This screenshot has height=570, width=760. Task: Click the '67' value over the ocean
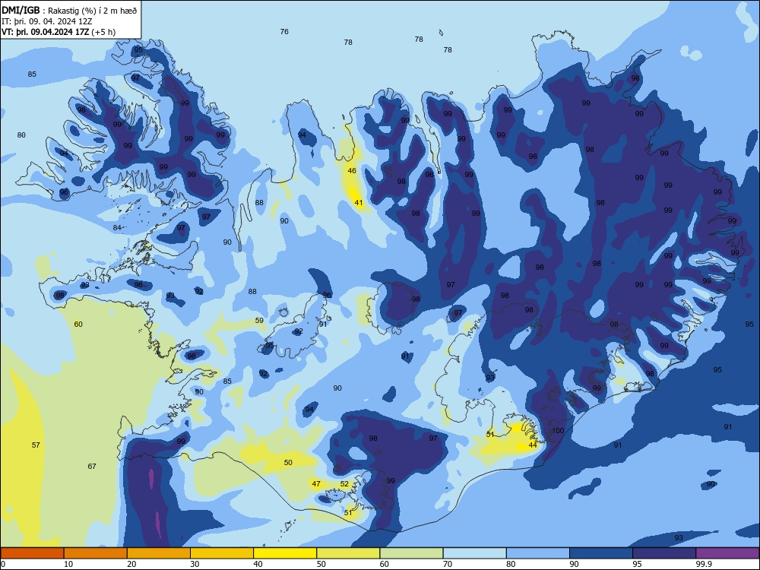tap(92, 467)
